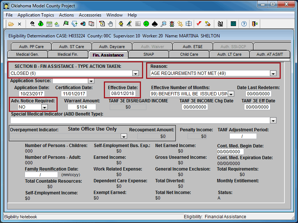Image resolution: width=298 pixels, height=223 pixels.
Task: Open the Adv. Notice Required dropdown
Action: (x=44, y=107)
